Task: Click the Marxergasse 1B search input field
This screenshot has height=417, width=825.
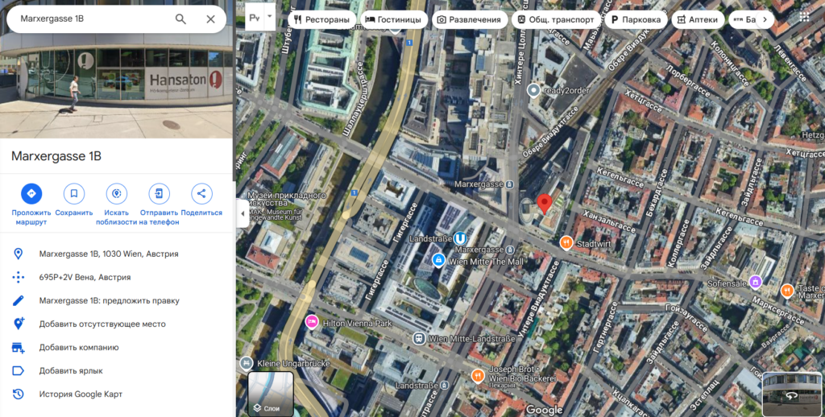Action: pyautogui.click(x=89, y=19)
